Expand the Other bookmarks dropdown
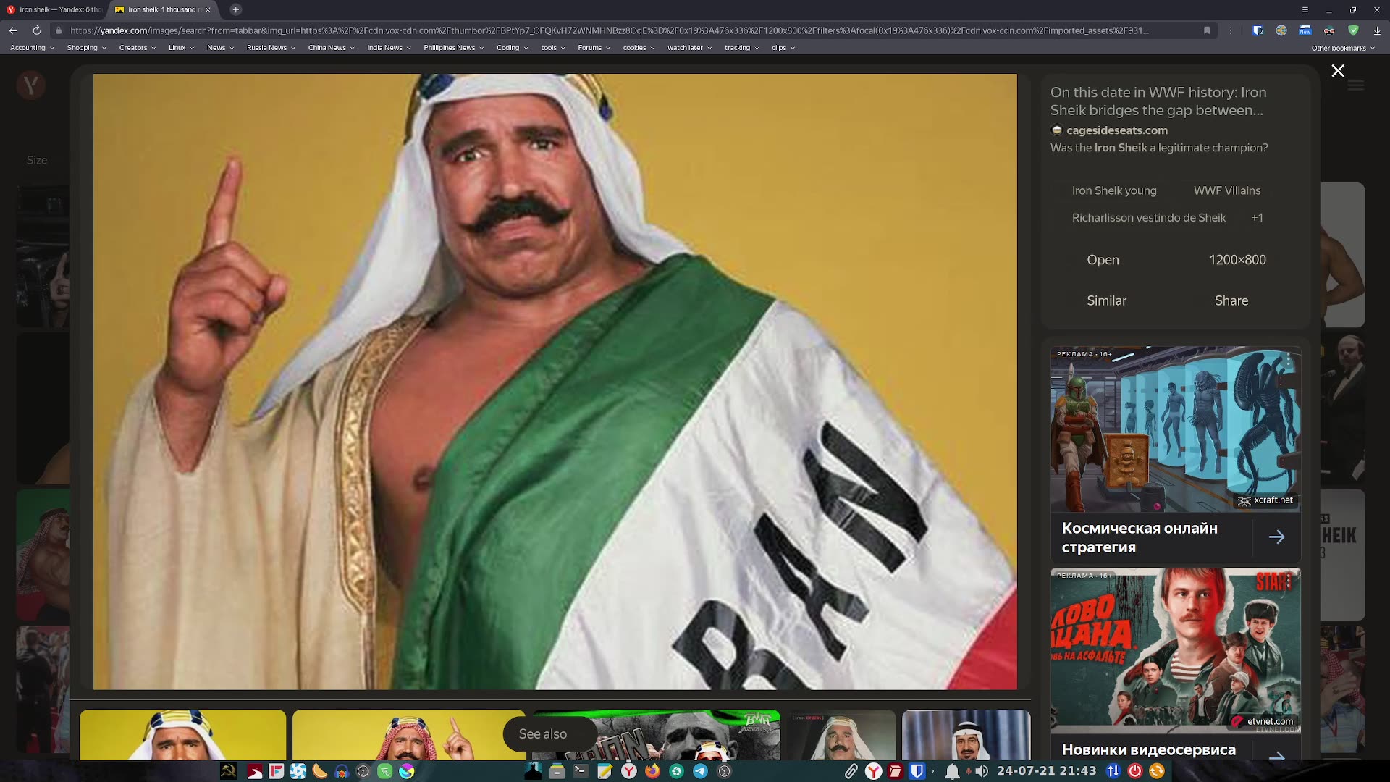 point(1343,48)
